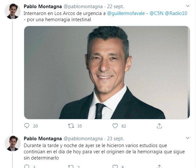Open the attached portrait photo of suited man
Viewport: 196px width, 168px height.
coord(107,72)
